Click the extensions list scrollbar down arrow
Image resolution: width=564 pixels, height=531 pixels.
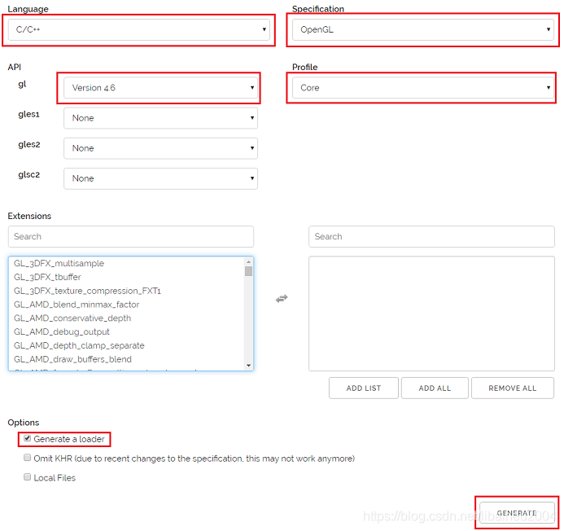[x=248, y=366]
